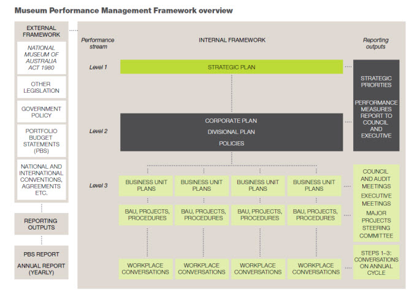
Task: Select the second 'BUSINESS UNIT PLANS' box
Action: pyautogui.click(x=202, y=185)
